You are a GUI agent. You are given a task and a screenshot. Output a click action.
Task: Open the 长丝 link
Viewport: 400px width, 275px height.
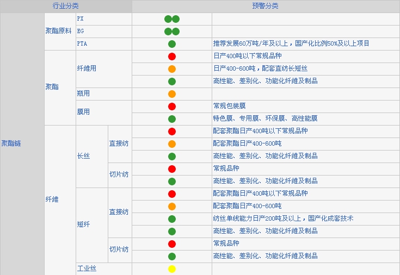(83, 157)
